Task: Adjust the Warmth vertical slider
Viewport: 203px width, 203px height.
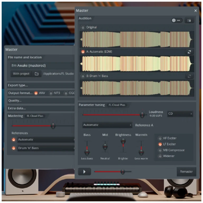Action: coord(141,152)
